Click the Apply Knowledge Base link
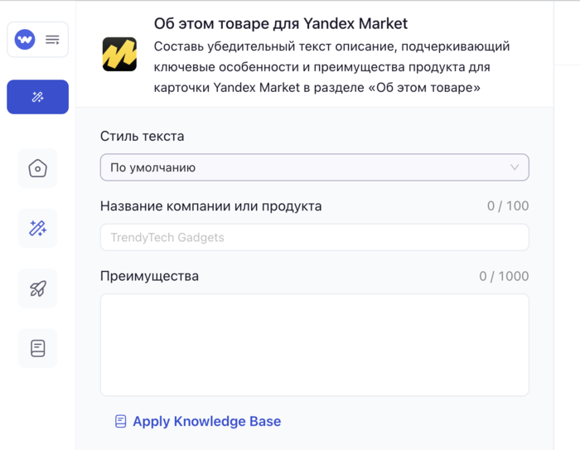The height and width of the screenshot is (450, 580). (x=206, y=421)
